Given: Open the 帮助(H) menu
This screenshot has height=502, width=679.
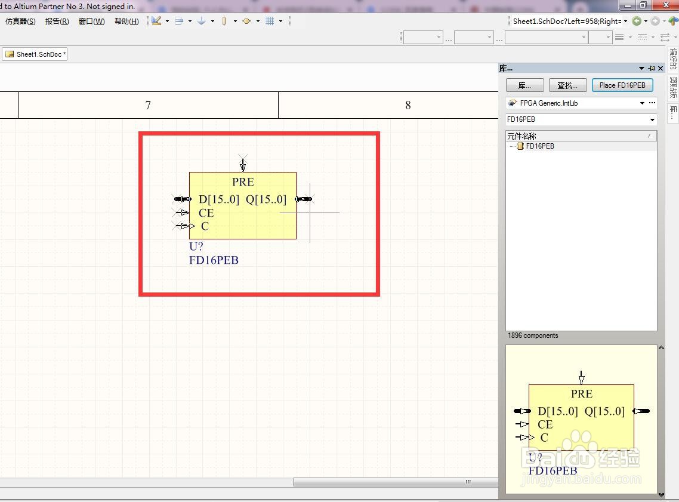Looking at the screenshot, I should point(126,21).
